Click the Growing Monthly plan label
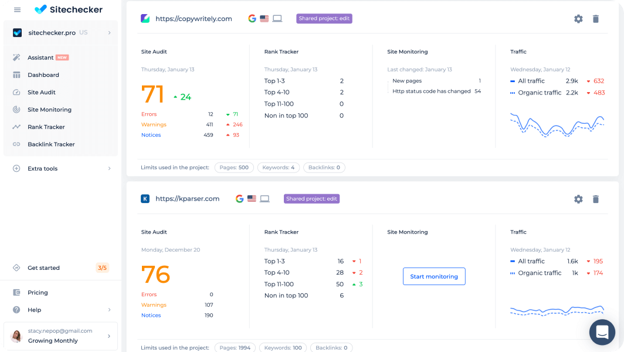 (53, 341)
